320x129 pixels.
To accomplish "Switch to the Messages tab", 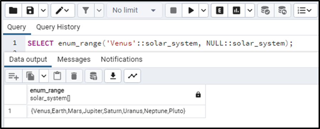I will point(74,59).
